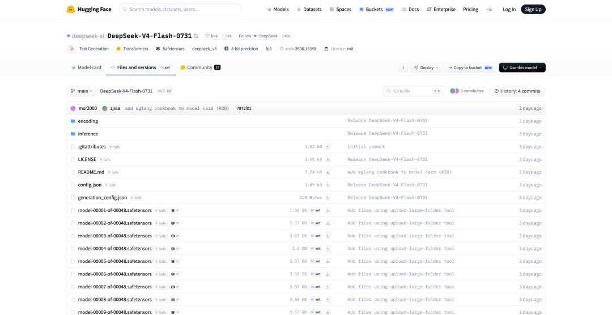Click the Safetensors tag
Image resolution: width=612 pixels, height=315 pixels.
(x=170, y=49)
